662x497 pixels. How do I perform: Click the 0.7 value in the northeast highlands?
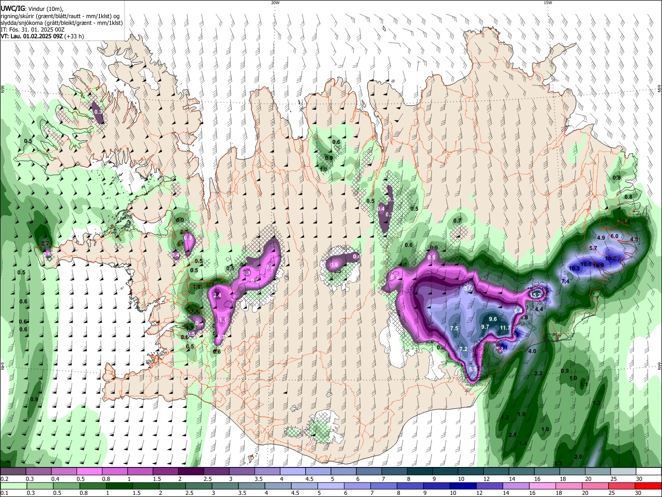(457, 221)
